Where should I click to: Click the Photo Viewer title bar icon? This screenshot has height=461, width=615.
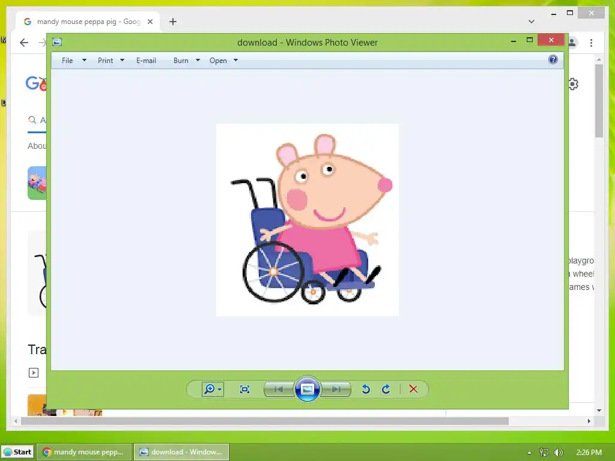[57, 42]
